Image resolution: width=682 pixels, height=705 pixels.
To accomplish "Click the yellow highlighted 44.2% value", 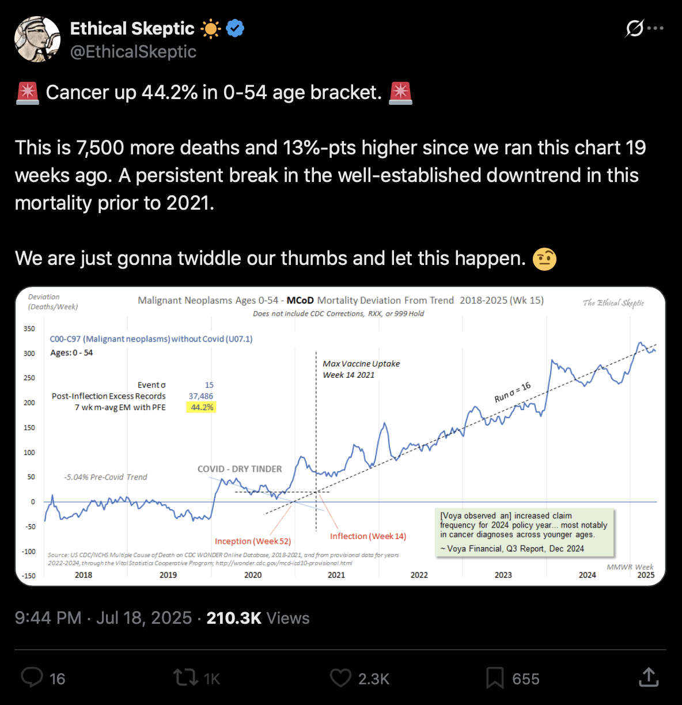I will [202, 407].
